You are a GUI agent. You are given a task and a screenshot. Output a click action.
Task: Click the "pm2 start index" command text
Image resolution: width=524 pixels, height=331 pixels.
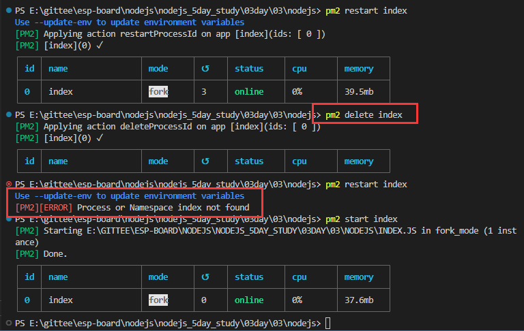(362, 219)
